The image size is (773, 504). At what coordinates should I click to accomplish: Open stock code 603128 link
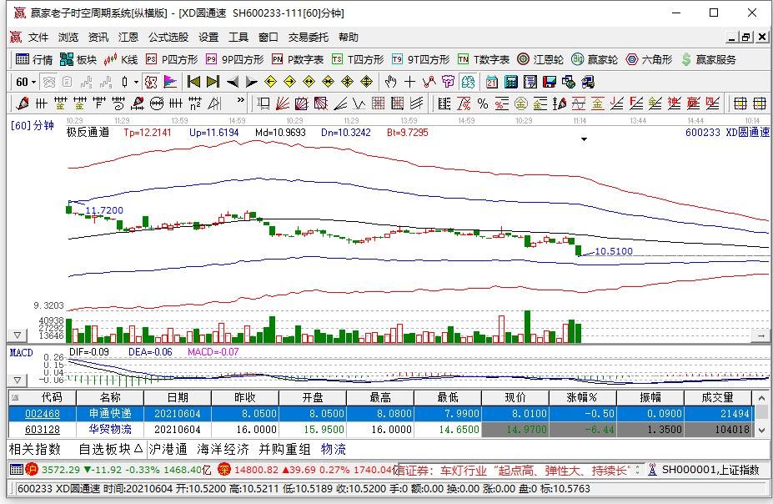click(43, 430)
